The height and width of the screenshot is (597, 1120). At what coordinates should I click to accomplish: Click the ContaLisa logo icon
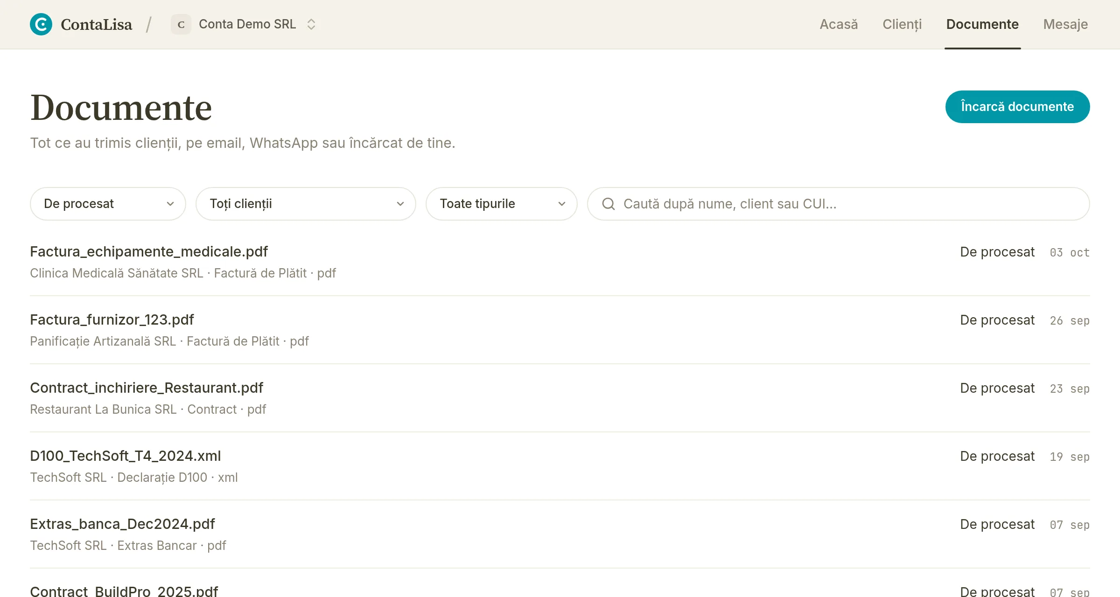click(x=41, y=24)
